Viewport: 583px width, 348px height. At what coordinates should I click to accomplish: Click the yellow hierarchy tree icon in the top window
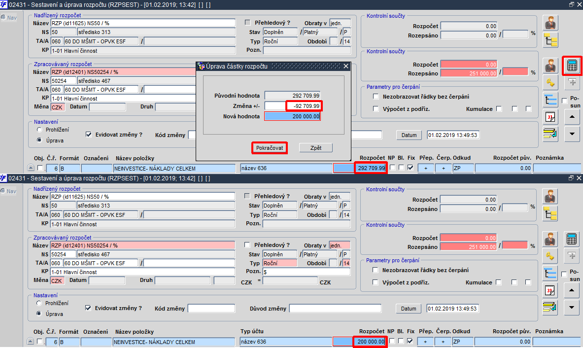pyautogui.click(x=550, y=40)
